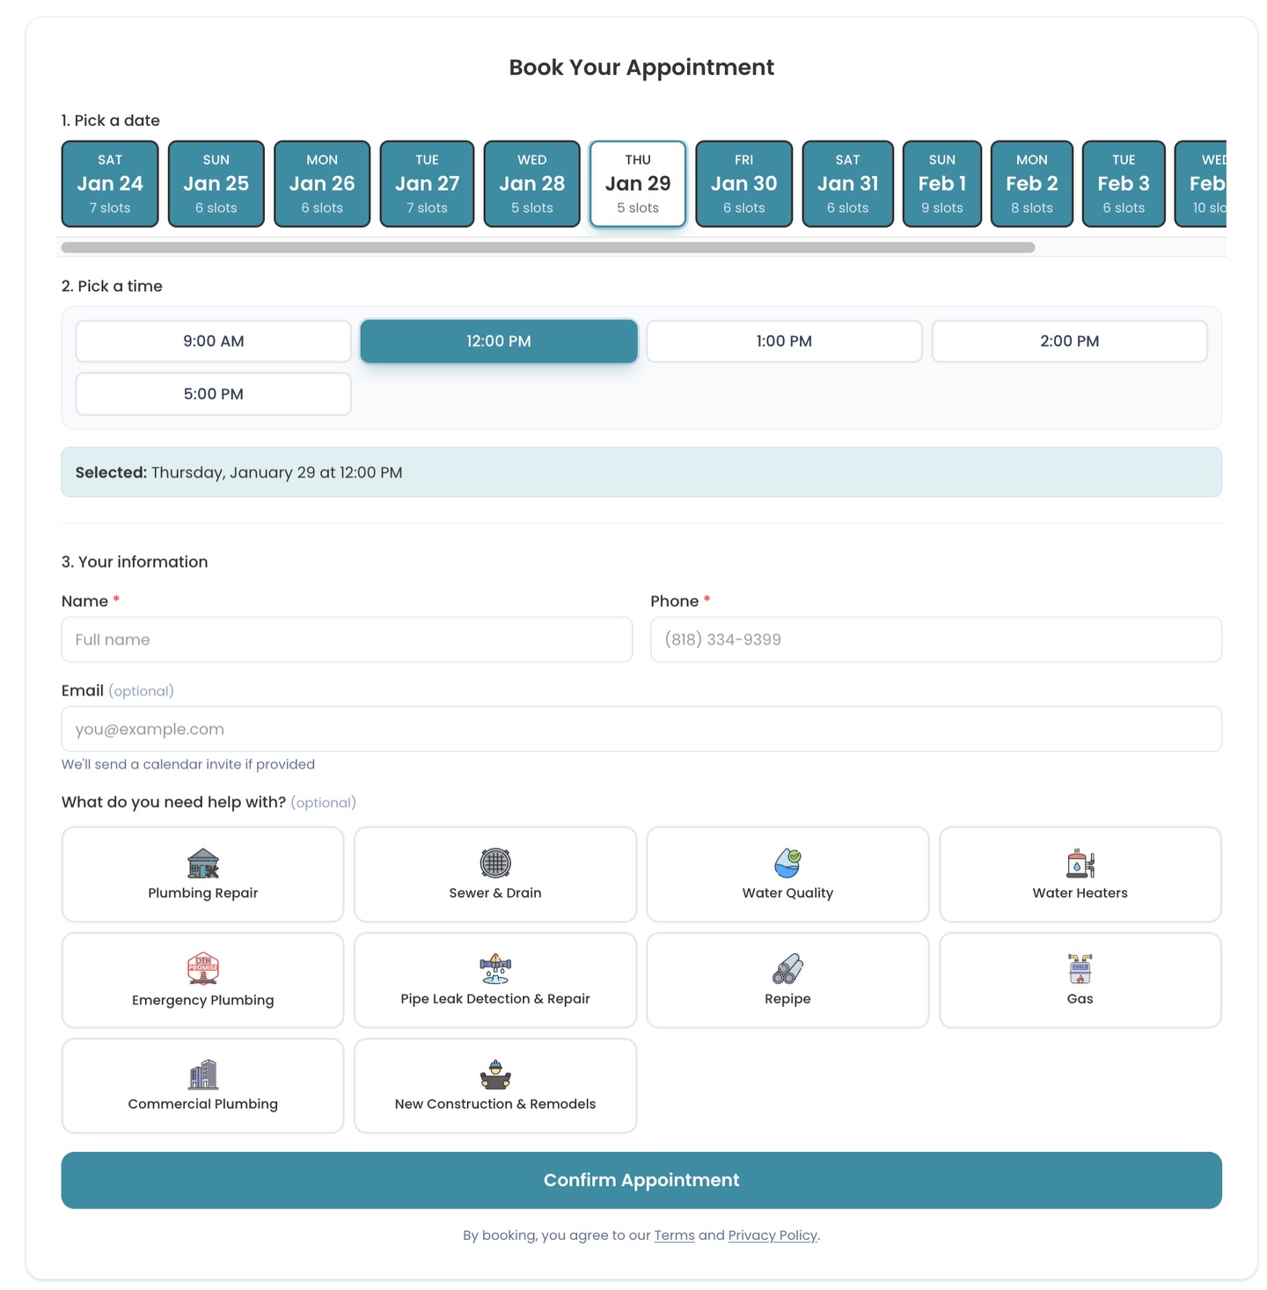Focus the Full name input field
This screenshot has width=1267, height=1290.
coord(347,639)
